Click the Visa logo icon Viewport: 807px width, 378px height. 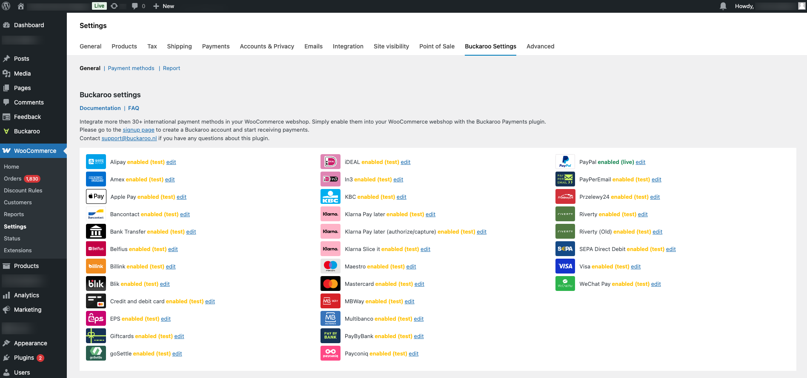click(x=565, y=266)
